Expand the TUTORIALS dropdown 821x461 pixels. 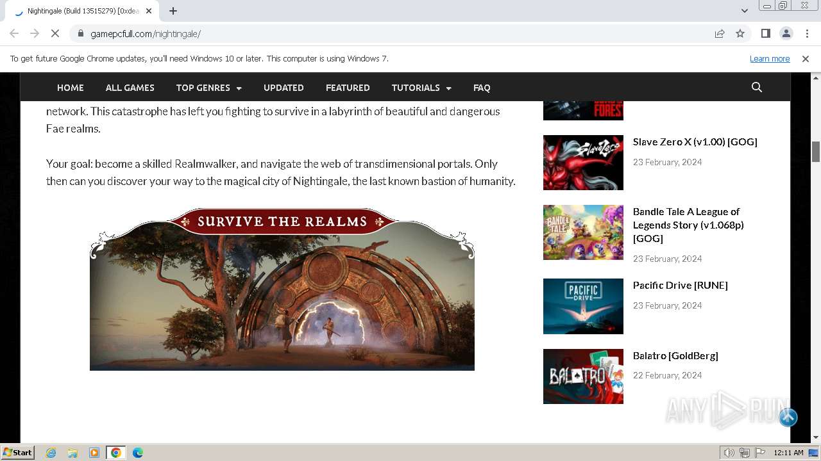(421, 88)
